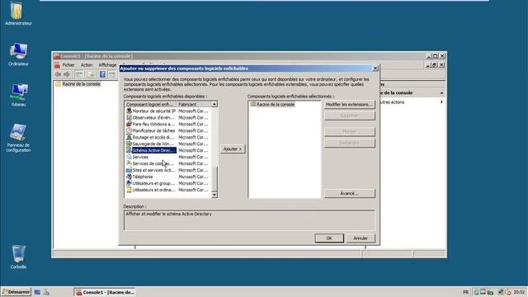Open the Administrateur desktop folder icon
The height and width of the screenshot is (297, 528).
(16, 11)
